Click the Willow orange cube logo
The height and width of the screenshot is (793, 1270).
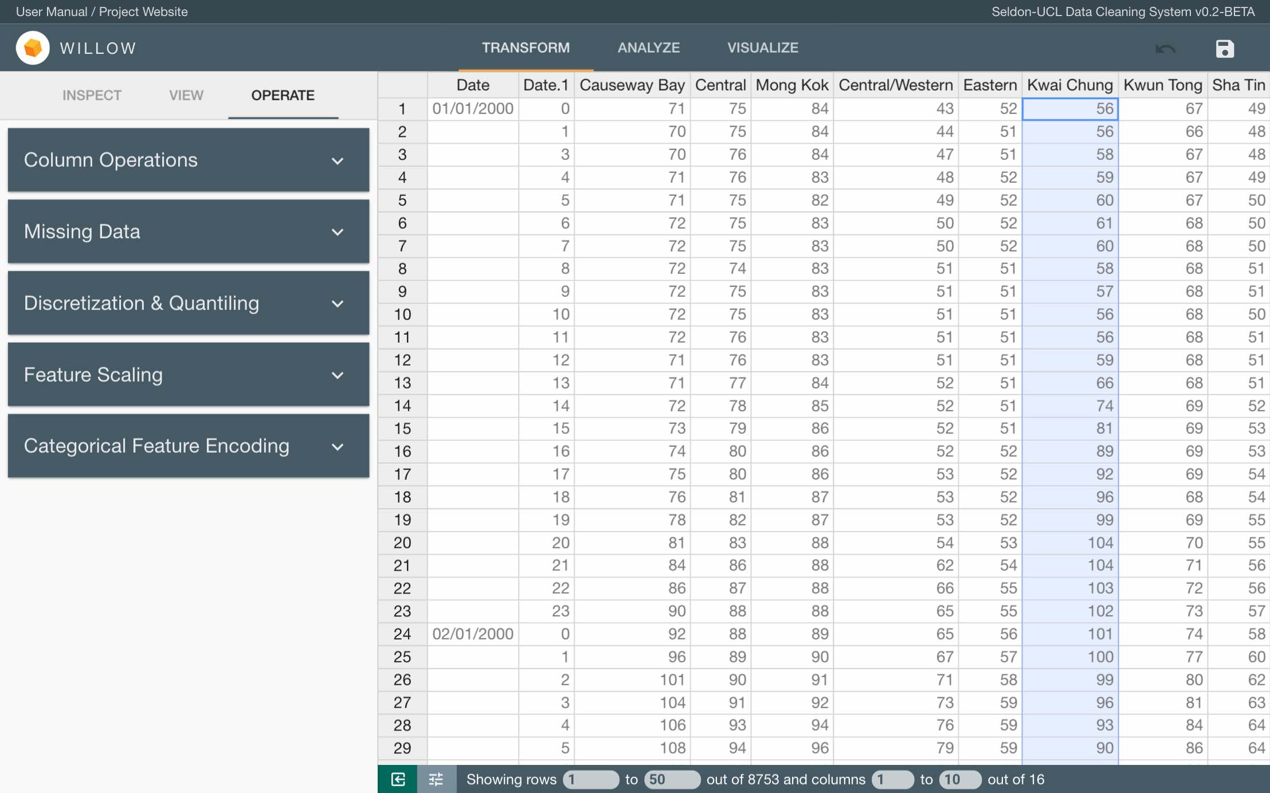(33, 48)
